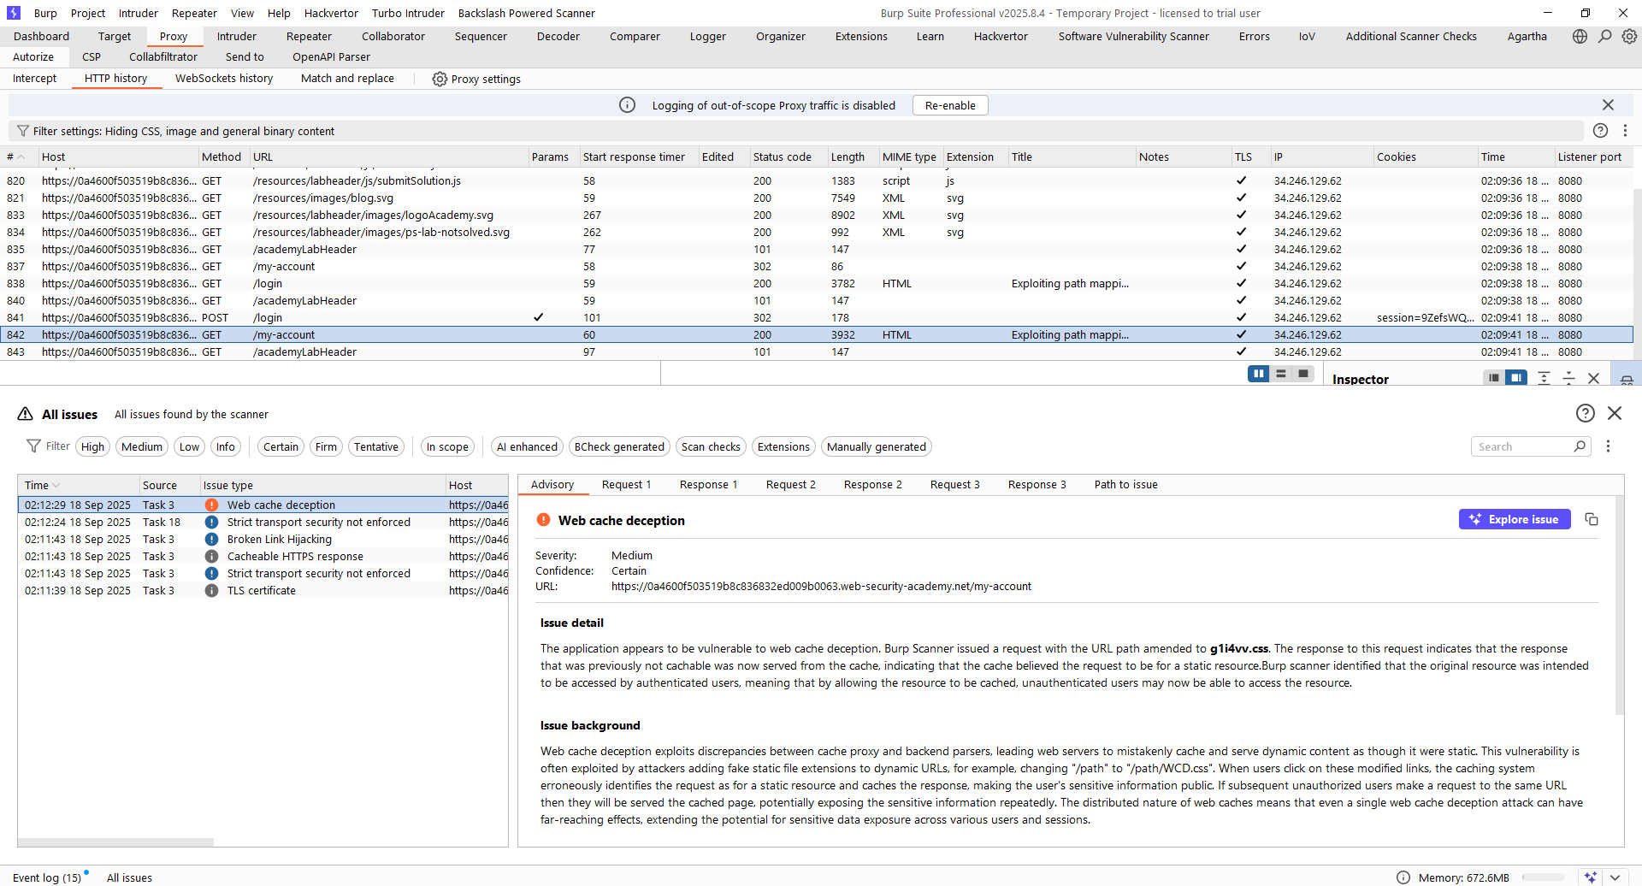Screen dimensions: 1642x886
Task: Open the All issues options kebab menu
Action: (x=1608, y=446)
